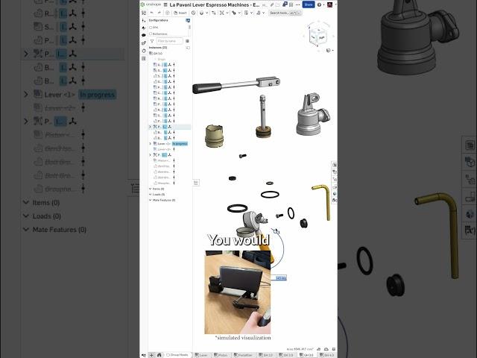Switch to the Portafilter tab

pos(244,355)
